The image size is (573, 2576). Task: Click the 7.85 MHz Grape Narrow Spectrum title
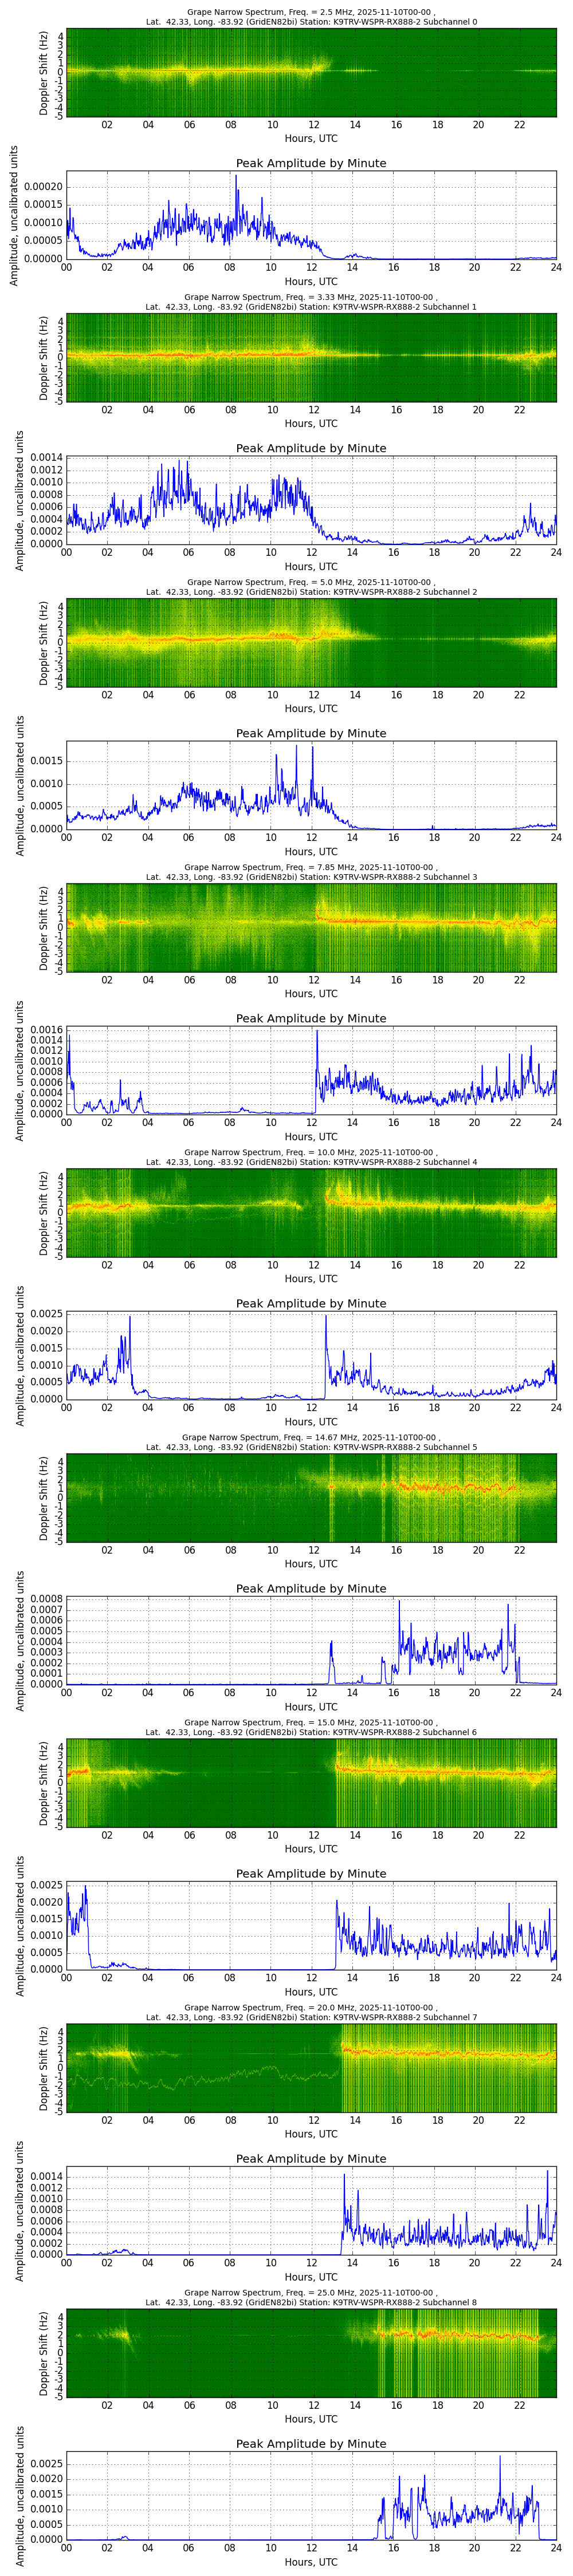click(311, 868)
